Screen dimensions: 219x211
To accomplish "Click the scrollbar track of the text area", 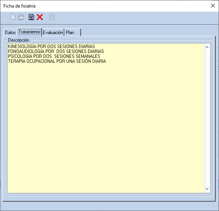I will click(x=207, y=118).
